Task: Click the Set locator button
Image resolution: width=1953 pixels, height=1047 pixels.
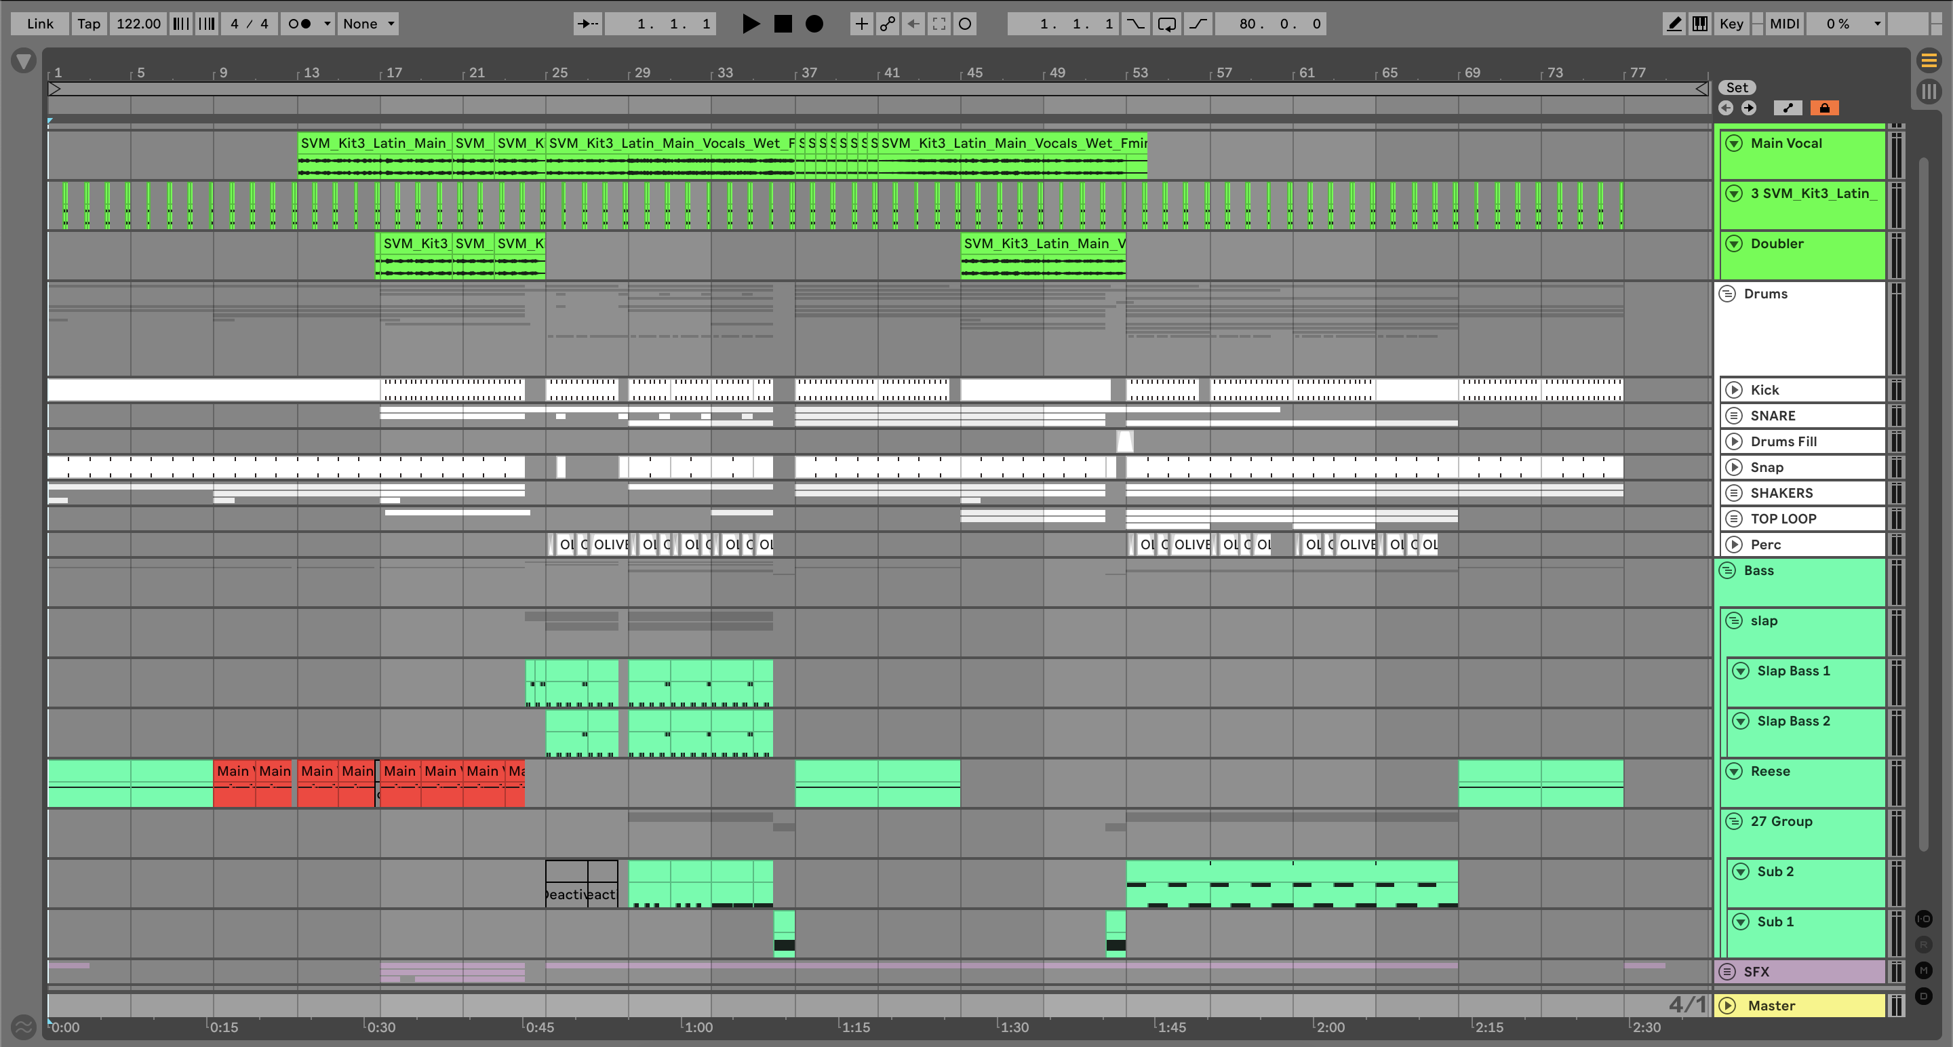Action: click(1737, 88)
